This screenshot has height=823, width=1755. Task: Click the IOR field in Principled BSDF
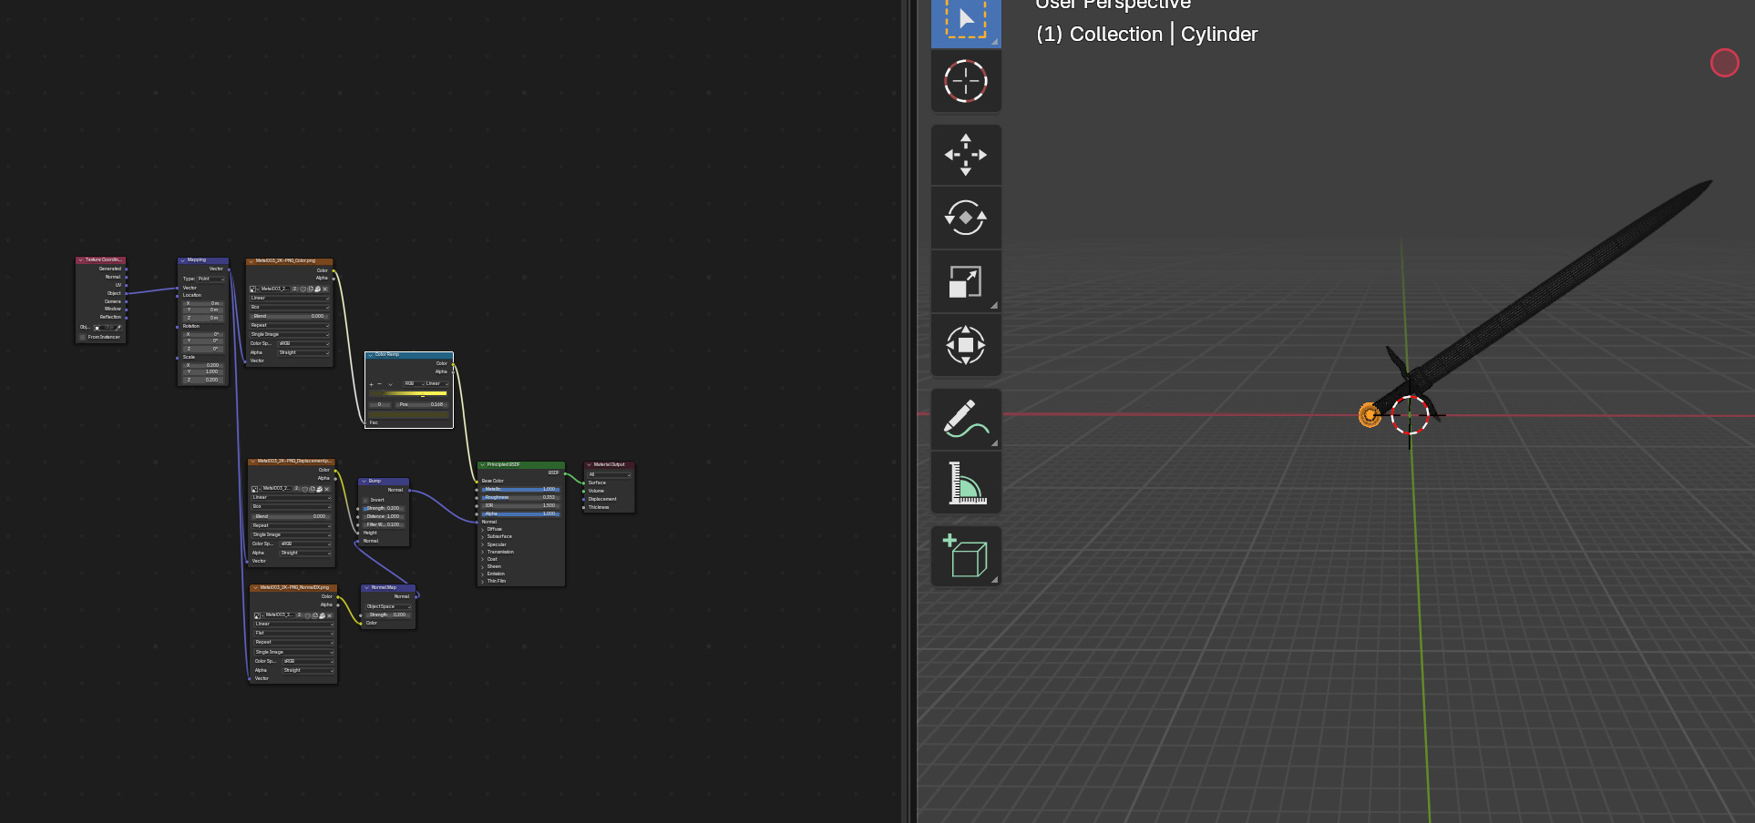[519, 505]
